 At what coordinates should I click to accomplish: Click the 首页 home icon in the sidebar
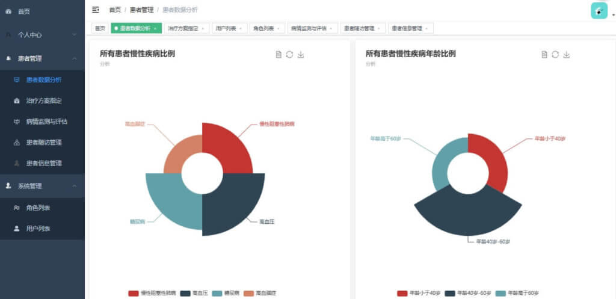(x=8, y=12)
